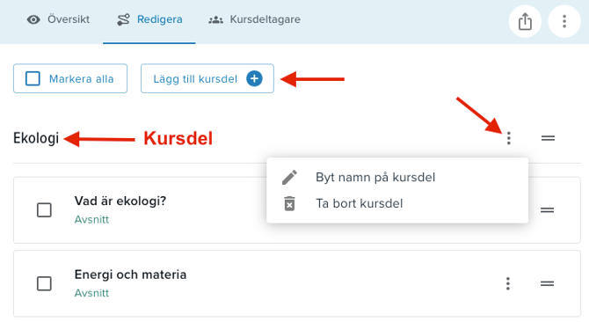The height and width of the screenshot is (322, 589).
Task: Open the share/export icon button
Action: [x=525, y=21]
